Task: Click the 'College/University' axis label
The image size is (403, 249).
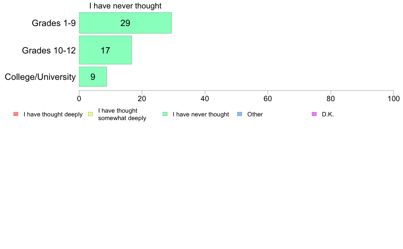Action: tap(40, 77)
